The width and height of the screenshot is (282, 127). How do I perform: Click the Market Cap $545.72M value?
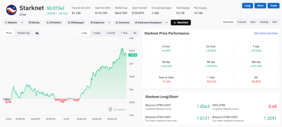coord(121,13)
